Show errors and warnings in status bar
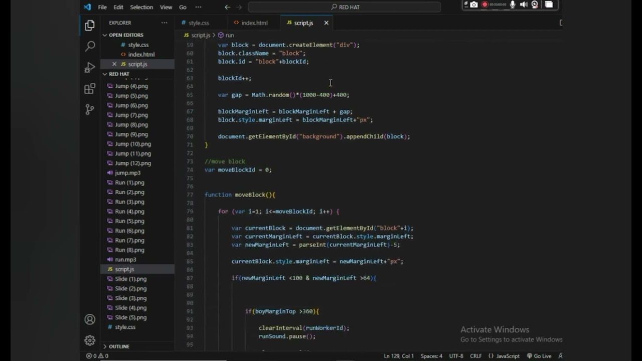This screenshot has height=361, width=642. coord(97,356)
